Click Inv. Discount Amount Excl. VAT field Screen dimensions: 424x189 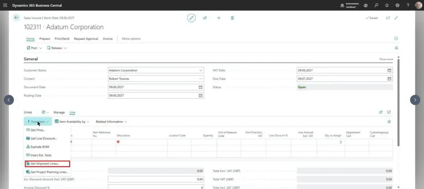(156, 179)
